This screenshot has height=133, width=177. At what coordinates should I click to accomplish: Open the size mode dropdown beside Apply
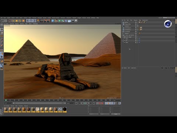[x=105, y=114]
